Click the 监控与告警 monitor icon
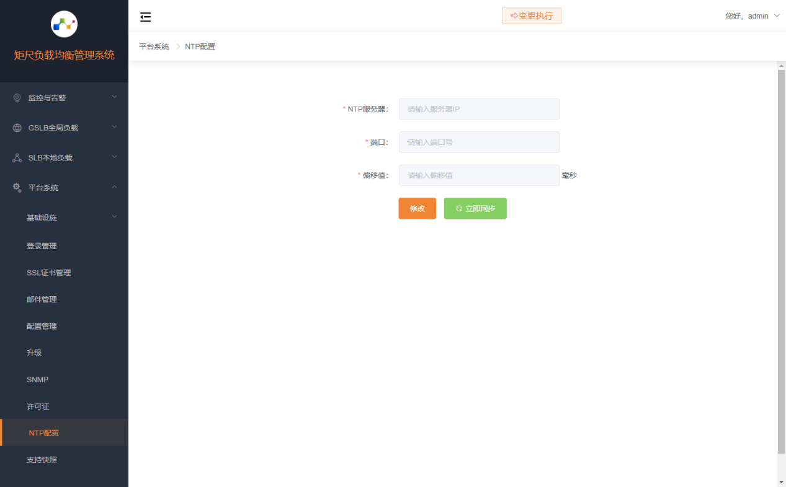This screenshot has height=487, width=786. [17, 98]
